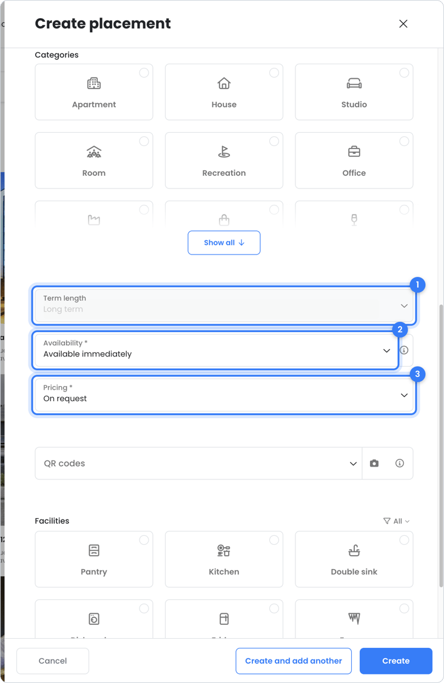Screen dimensions: 444x683
Task: Click the Double sink icon
Action: tap(354, 550)
